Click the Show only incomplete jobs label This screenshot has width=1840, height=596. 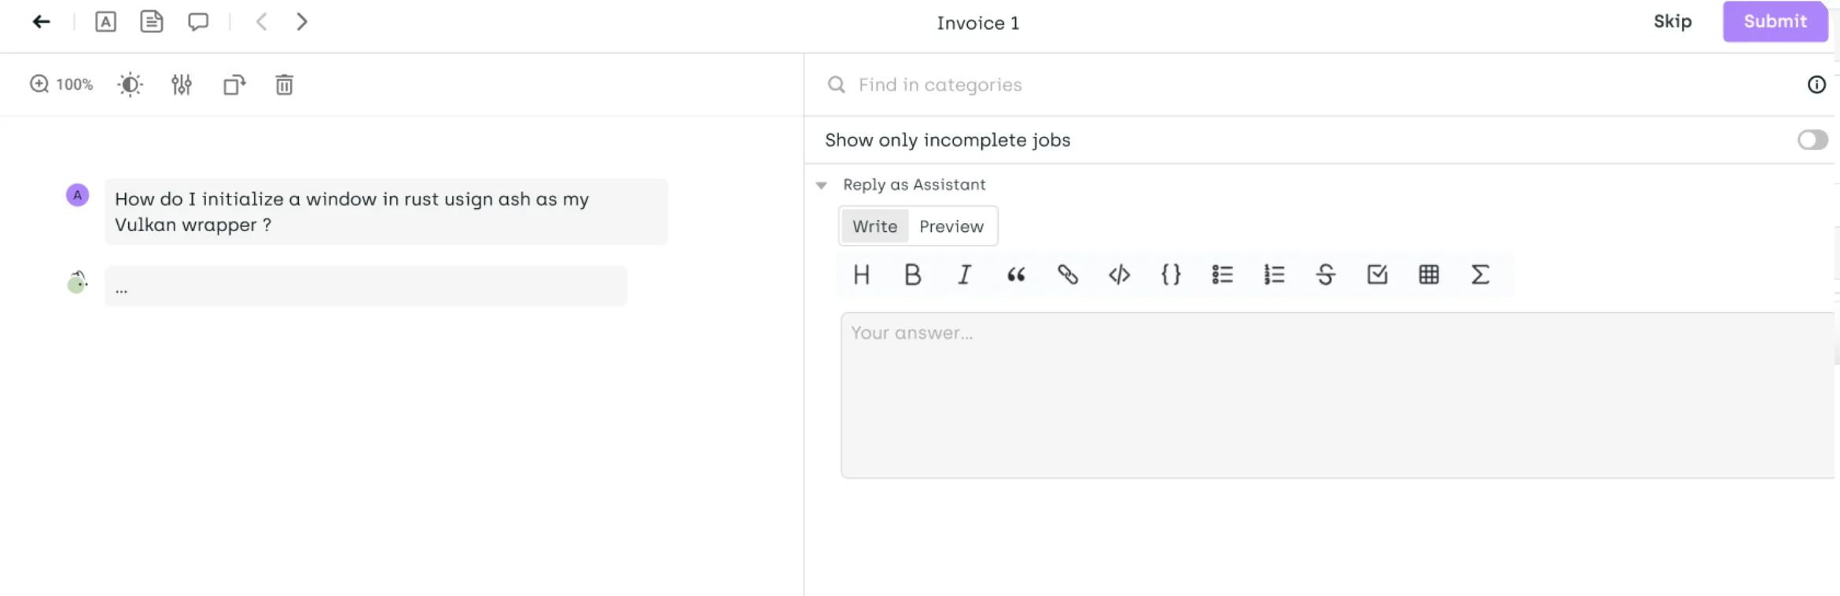[948, 140]
